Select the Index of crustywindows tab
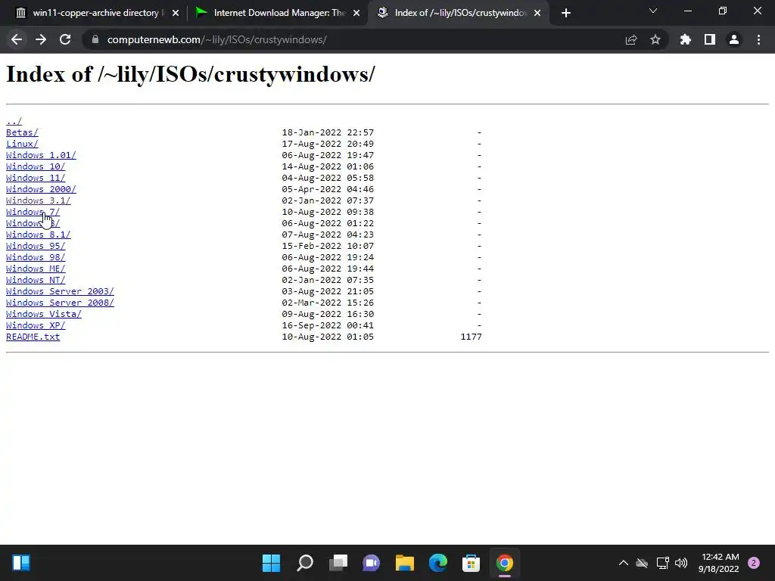 coord(459,13)
